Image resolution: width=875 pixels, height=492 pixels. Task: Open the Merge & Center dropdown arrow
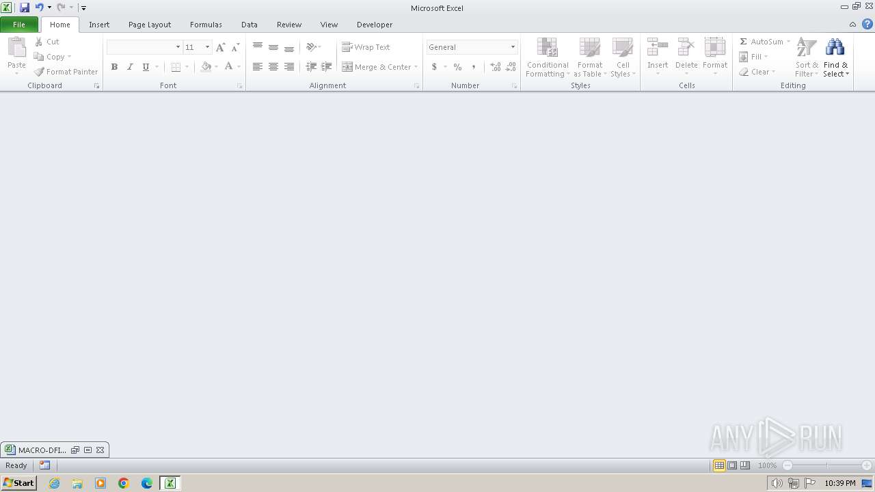coord(416,67)
